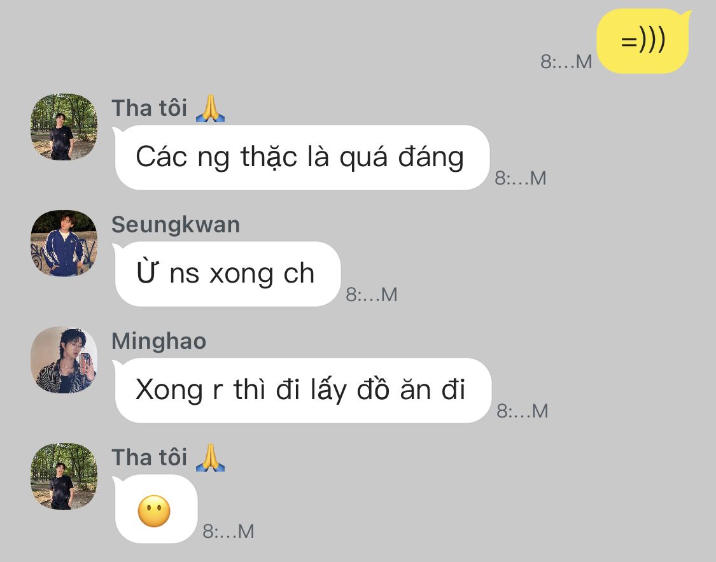Tap Seungkwan's profile picture
This screenshot has width=716, height=562.
(x=64, y=243)
